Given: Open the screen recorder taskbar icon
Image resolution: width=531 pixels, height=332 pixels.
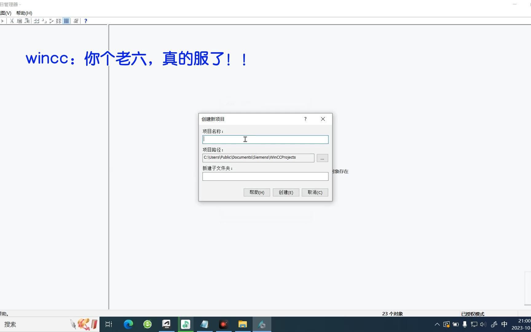Looking at the screenshot, I should click(224, 324).
